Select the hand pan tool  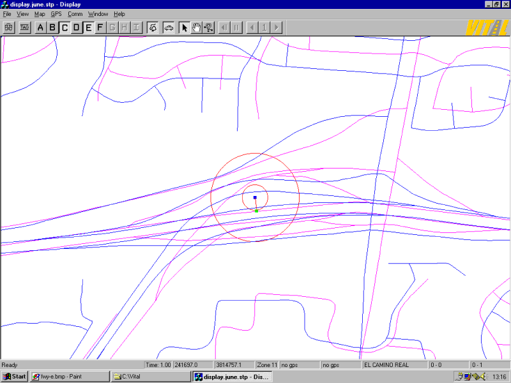pyautogui.click(x=197, y=27)
